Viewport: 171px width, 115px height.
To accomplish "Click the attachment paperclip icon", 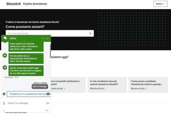I will click(x=4, y=103).
